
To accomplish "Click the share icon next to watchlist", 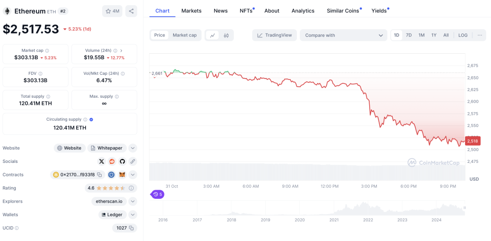I will (x=131, y=11).
